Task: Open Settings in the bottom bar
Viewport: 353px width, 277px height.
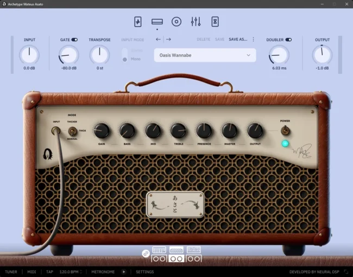Action: [x=145, y=272]
